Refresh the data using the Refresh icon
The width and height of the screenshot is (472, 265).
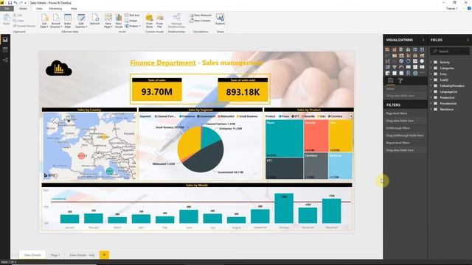pyautogui.click(x=95, y=19)
